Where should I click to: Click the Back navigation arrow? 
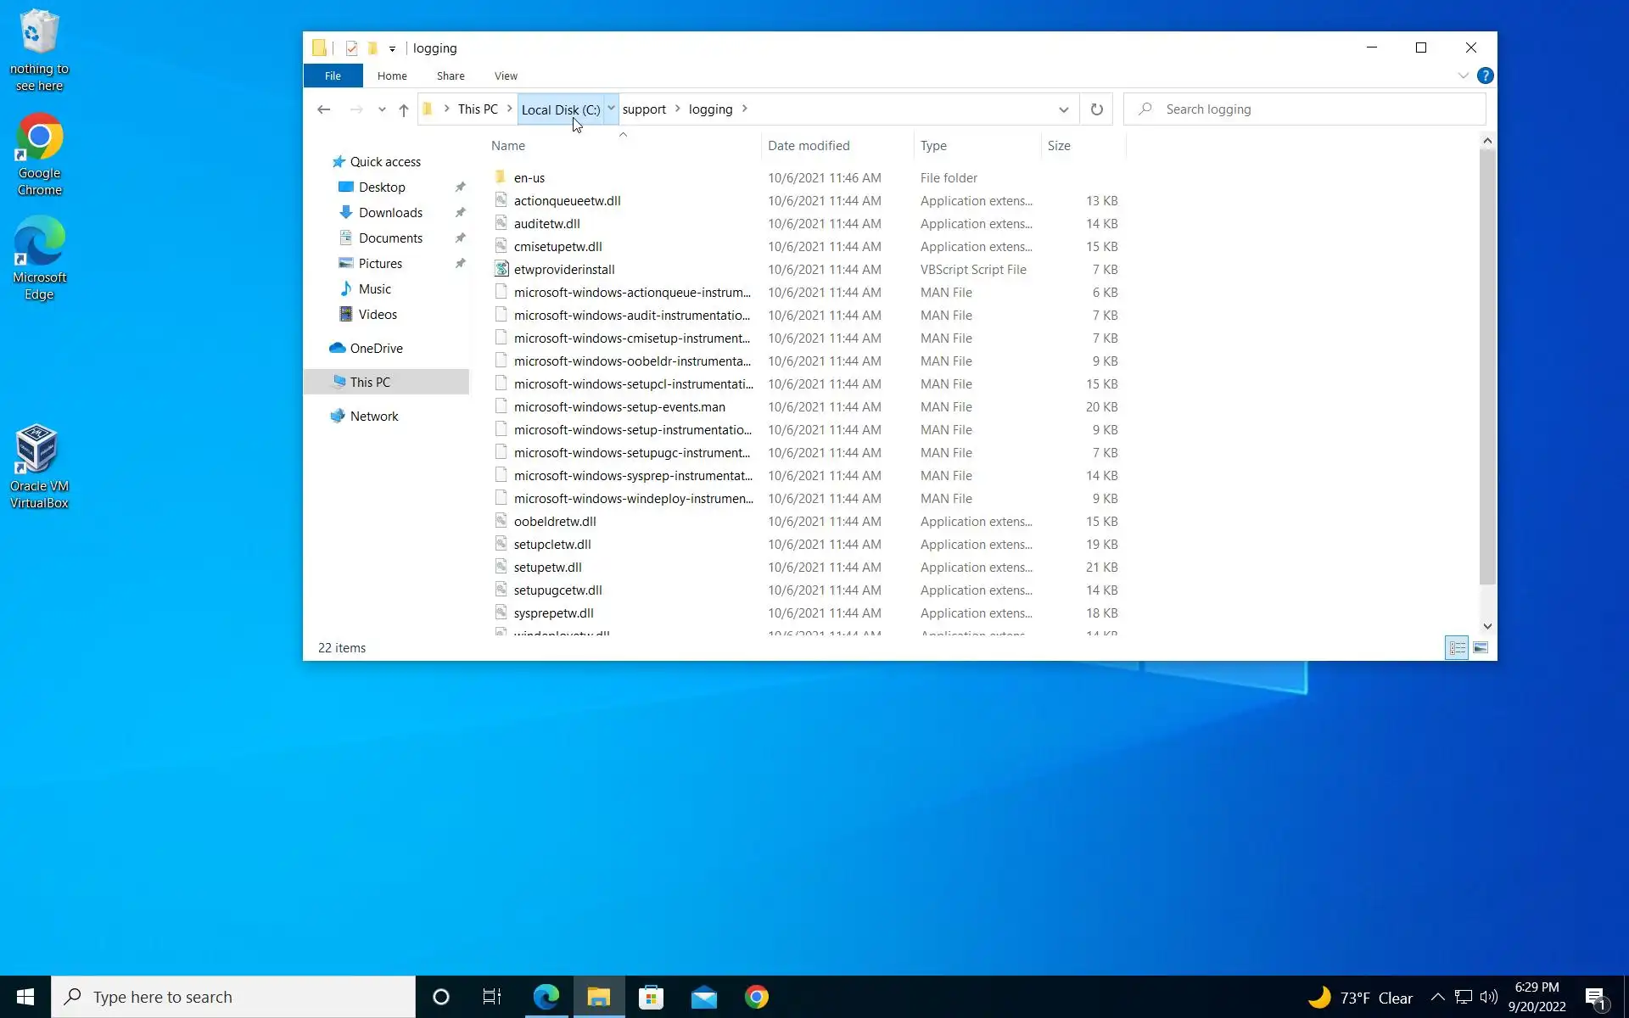323,109
